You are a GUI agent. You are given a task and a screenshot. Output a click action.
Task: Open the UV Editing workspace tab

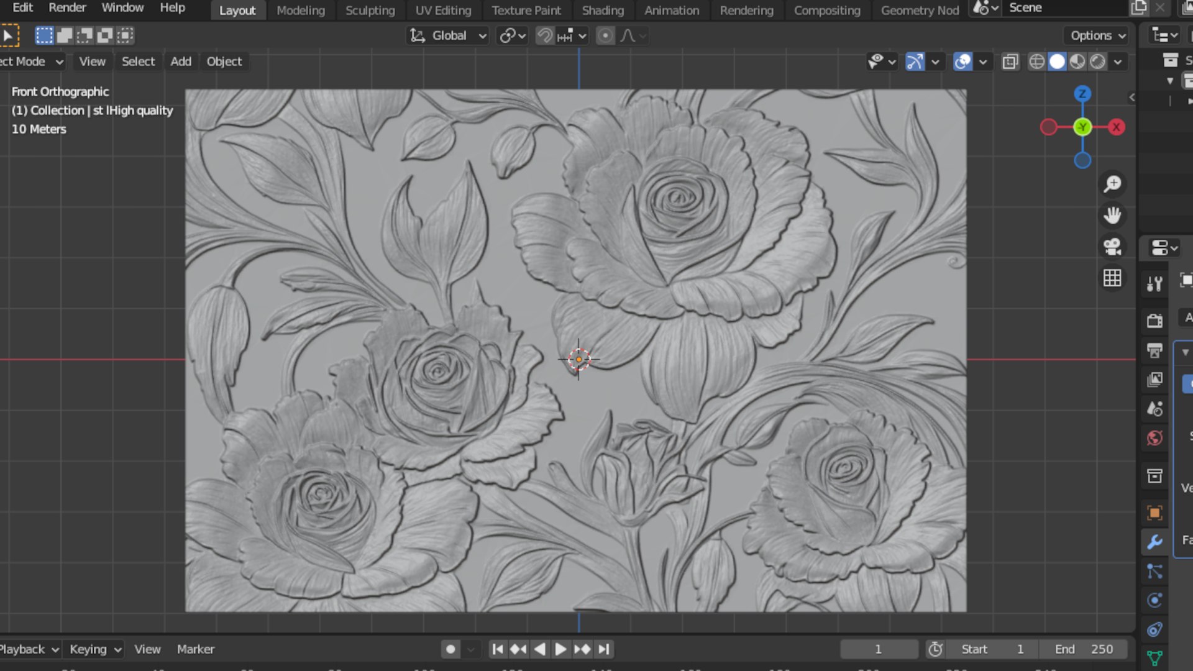point(443,10)
